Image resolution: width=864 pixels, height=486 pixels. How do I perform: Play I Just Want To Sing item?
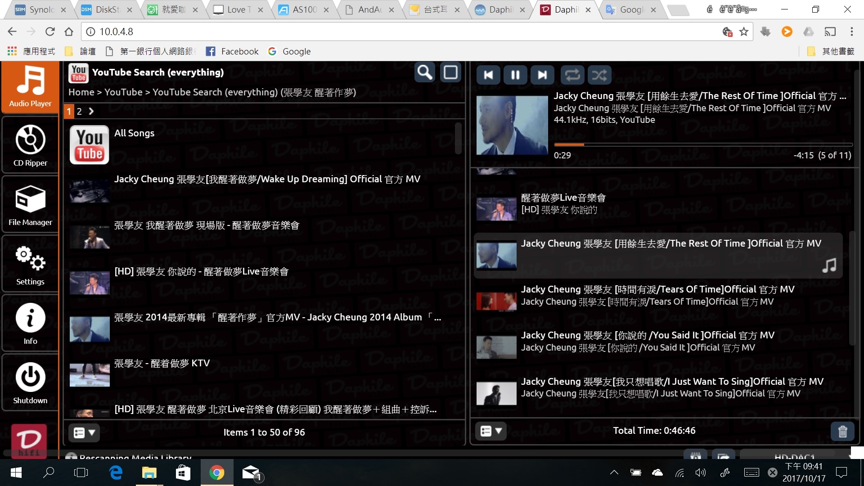658,392
